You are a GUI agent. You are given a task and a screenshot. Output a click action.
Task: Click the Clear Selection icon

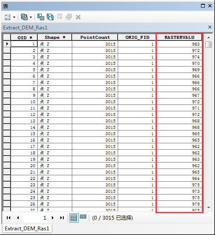[x=60, y=16]
